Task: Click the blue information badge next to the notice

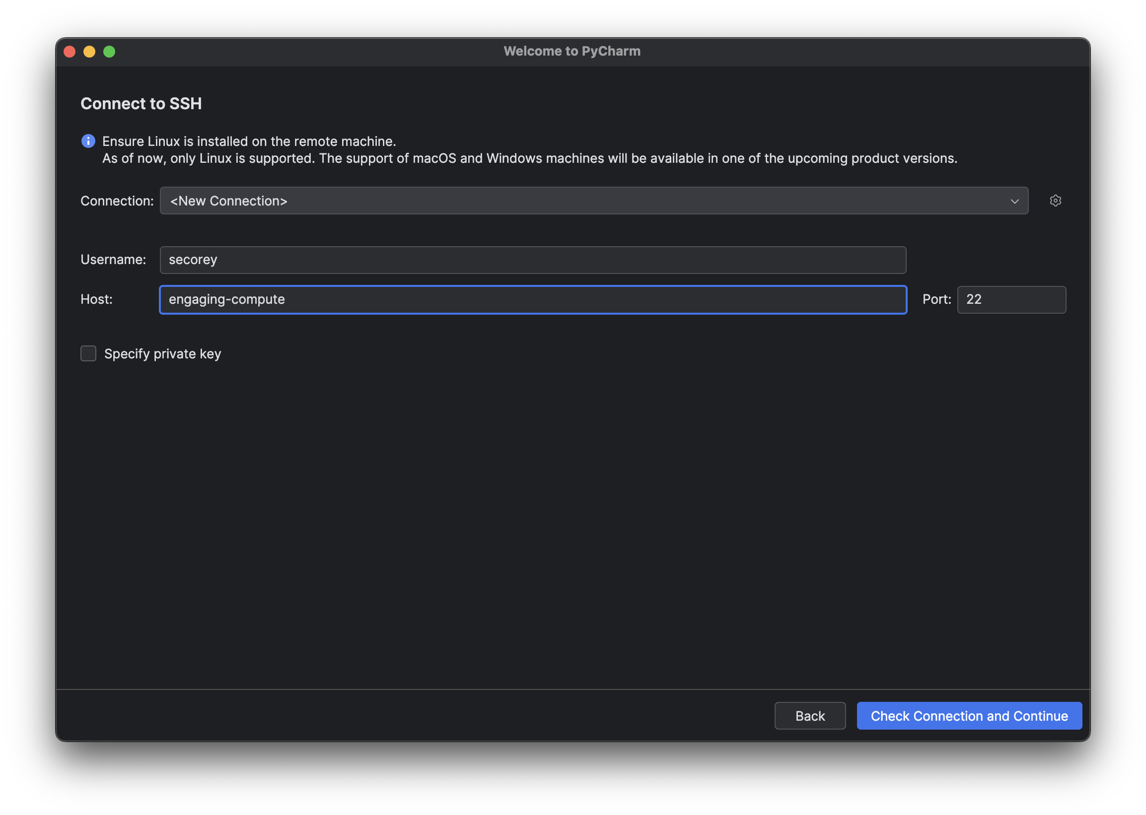Action: click(x=88, y=141)
